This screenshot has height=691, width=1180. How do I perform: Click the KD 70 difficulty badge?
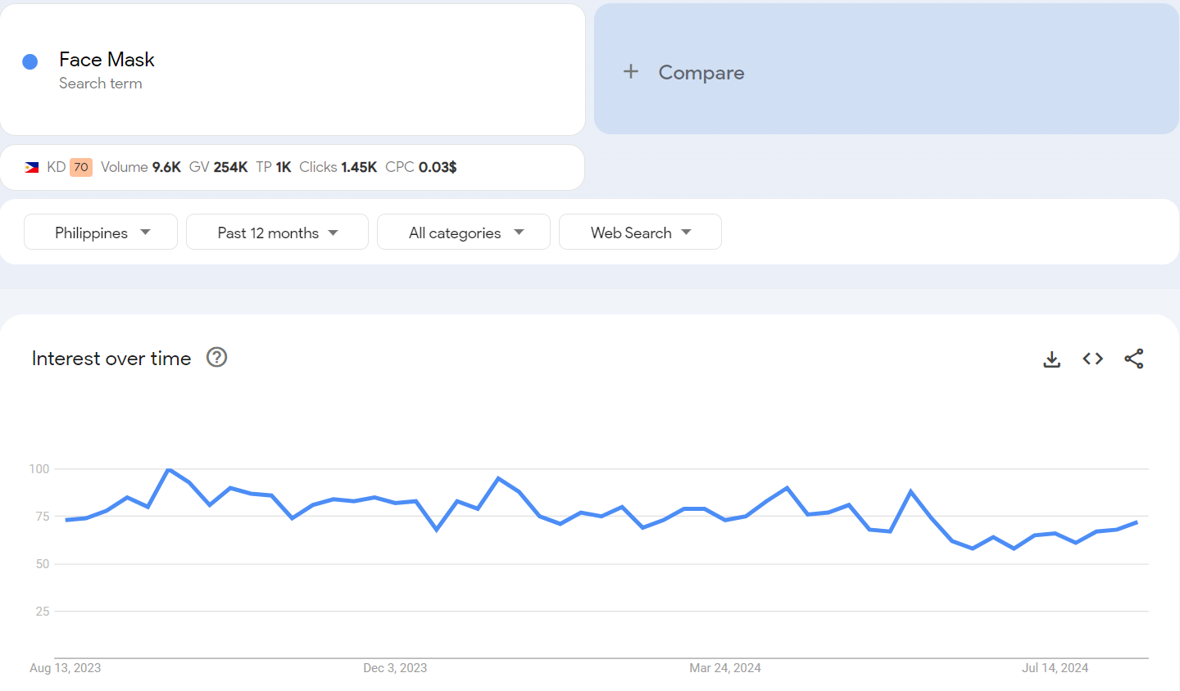tap(80, 167)
